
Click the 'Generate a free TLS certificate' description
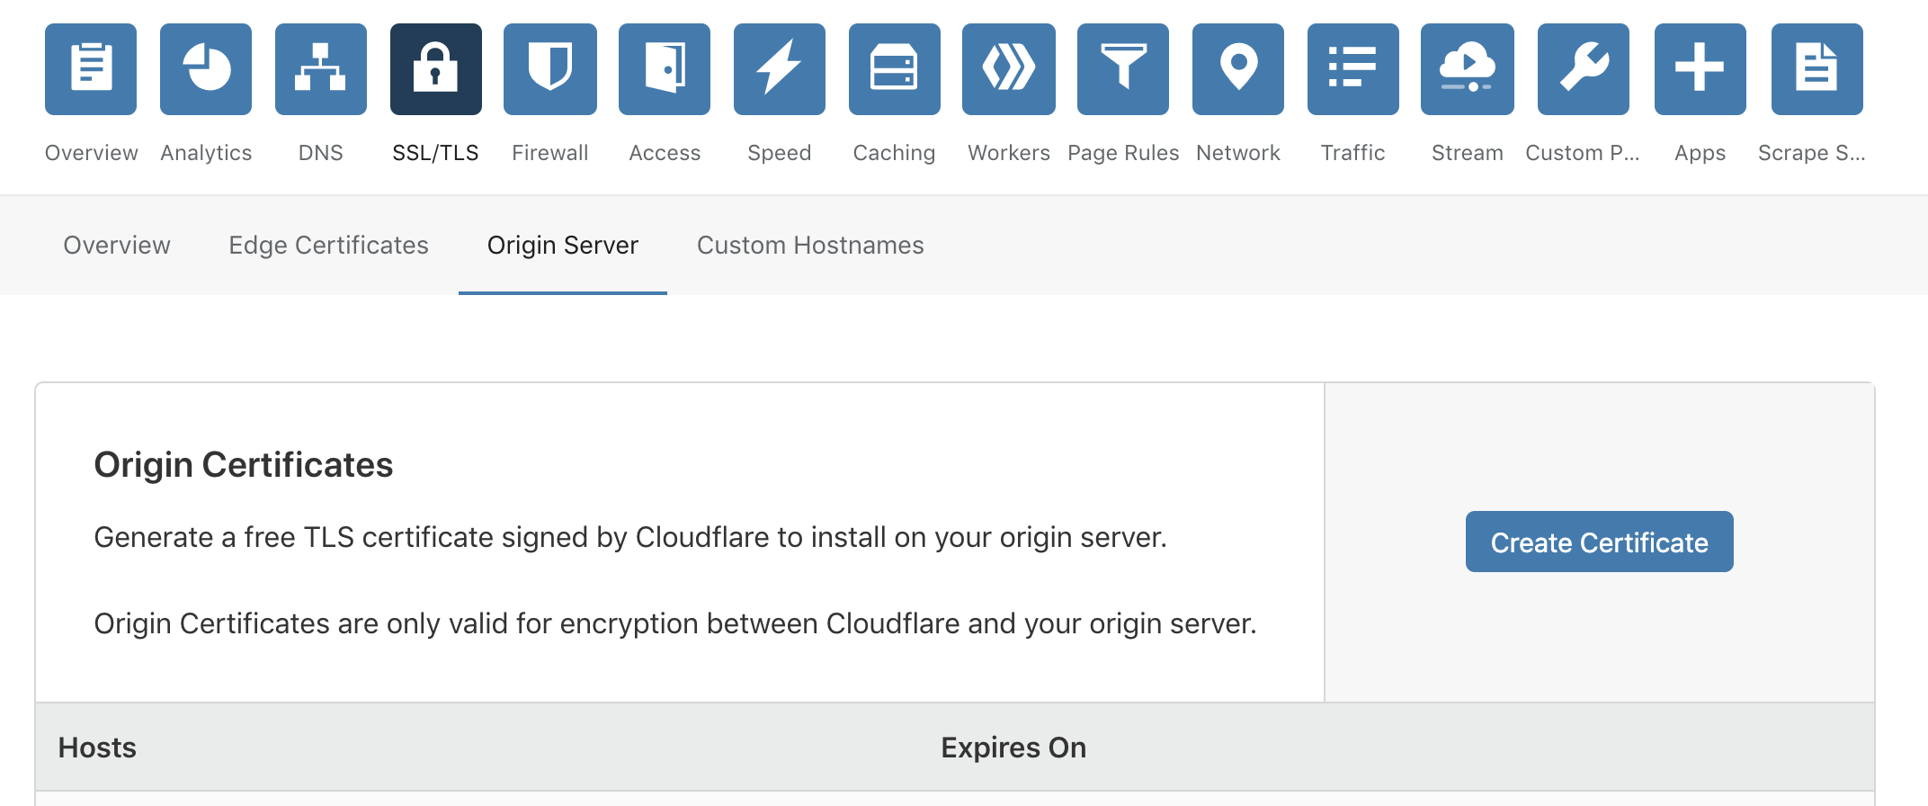(x=630, y=537)
